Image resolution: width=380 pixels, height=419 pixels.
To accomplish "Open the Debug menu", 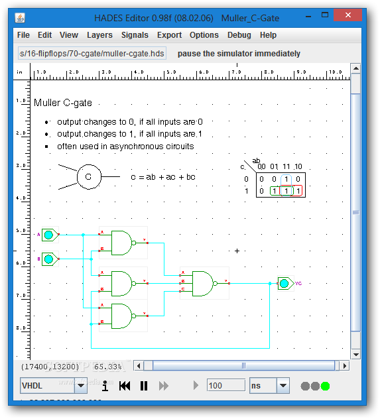I will coord(239,35).
